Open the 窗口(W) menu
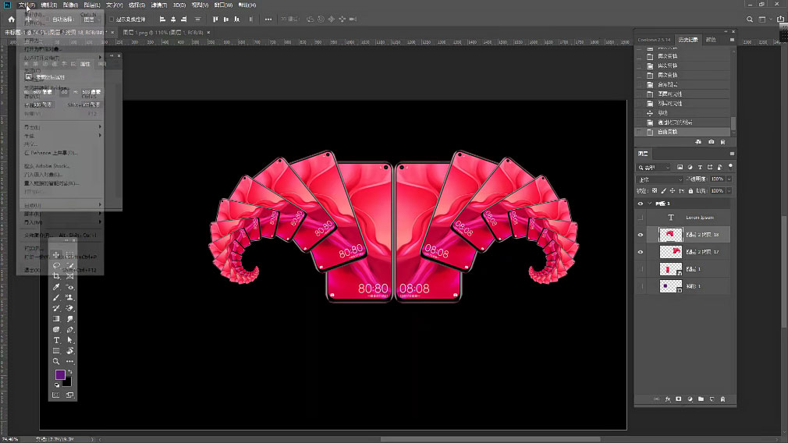The height and width of the screenshot is (443, 788). pyautogui.click(x=223, y=5)
